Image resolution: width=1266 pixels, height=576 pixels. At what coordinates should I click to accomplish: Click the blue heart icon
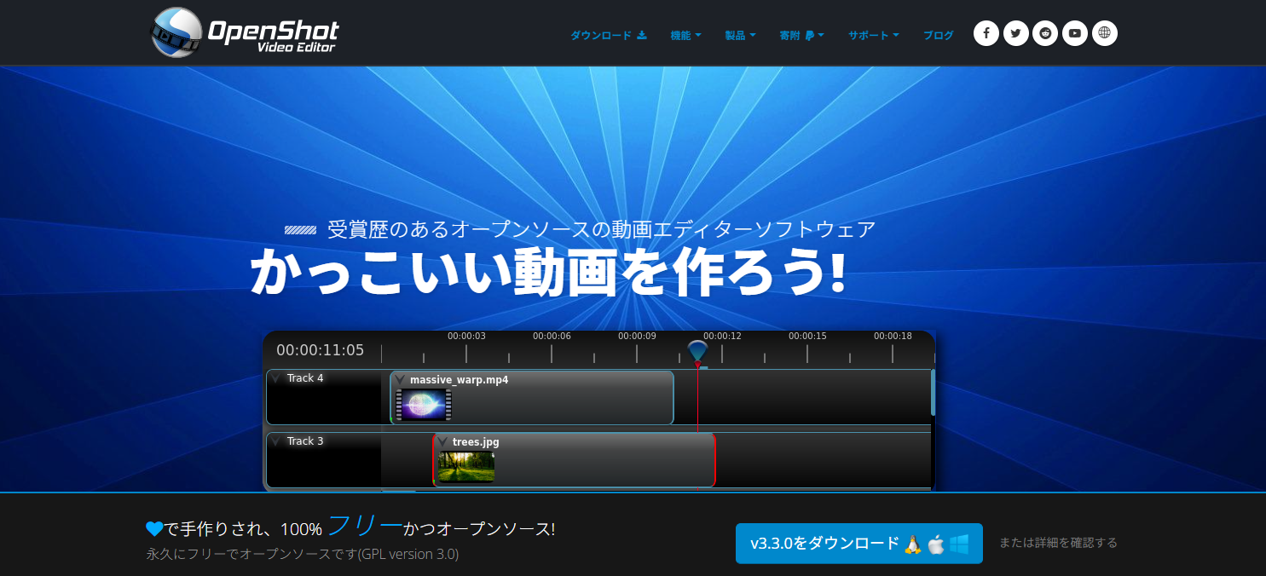[154, 529]
